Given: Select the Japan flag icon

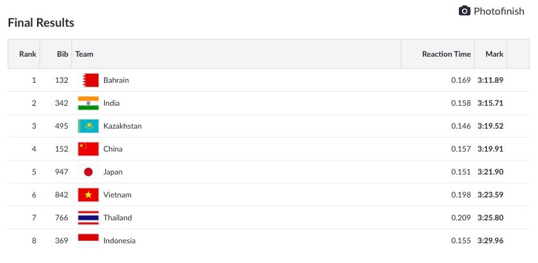Looking at the screenshot, I should [88, 172].
